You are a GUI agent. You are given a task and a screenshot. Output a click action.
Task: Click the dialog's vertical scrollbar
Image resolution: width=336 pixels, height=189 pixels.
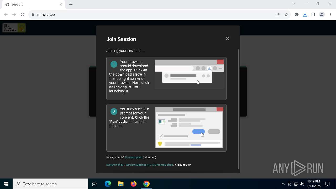(x=239, y=109)
